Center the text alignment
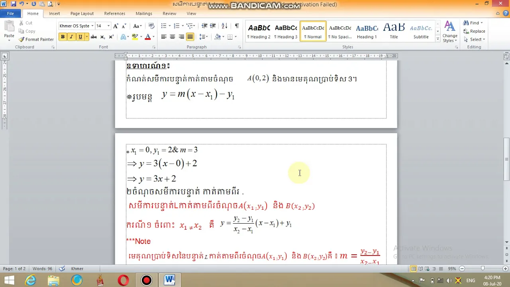The image size is (510, 287). tap(173, 37)
